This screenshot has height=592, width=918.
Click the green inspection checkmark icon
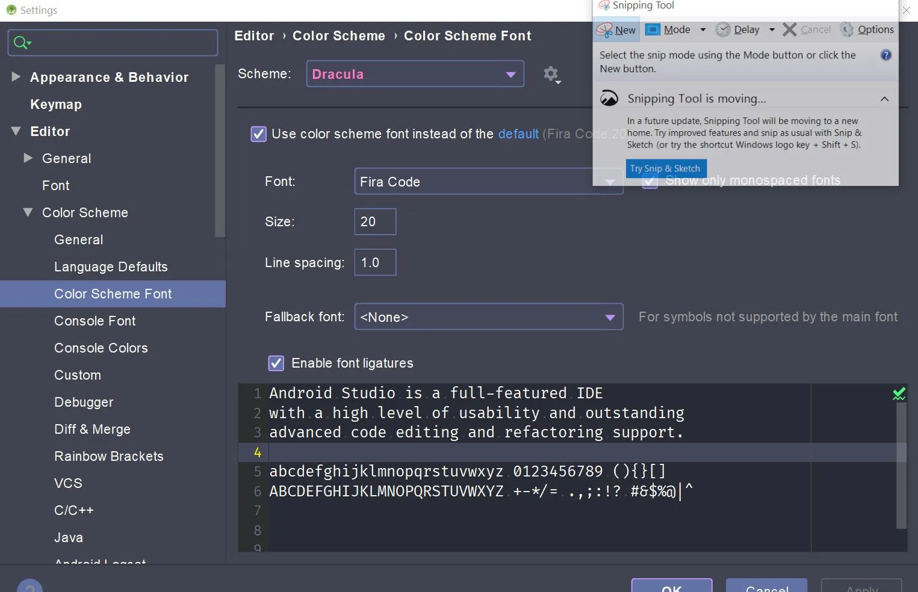click(x=899, y=394)
